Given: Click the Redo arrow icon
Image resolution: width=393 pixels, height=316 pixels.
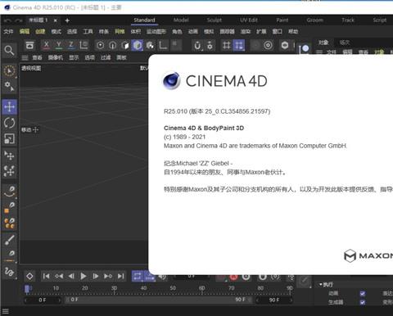Looking at the screenshot, I should pos(19,20).
